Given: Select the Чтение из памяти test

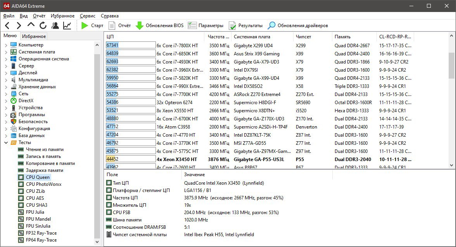Looking at the screenshot, I should pos(45,149).
